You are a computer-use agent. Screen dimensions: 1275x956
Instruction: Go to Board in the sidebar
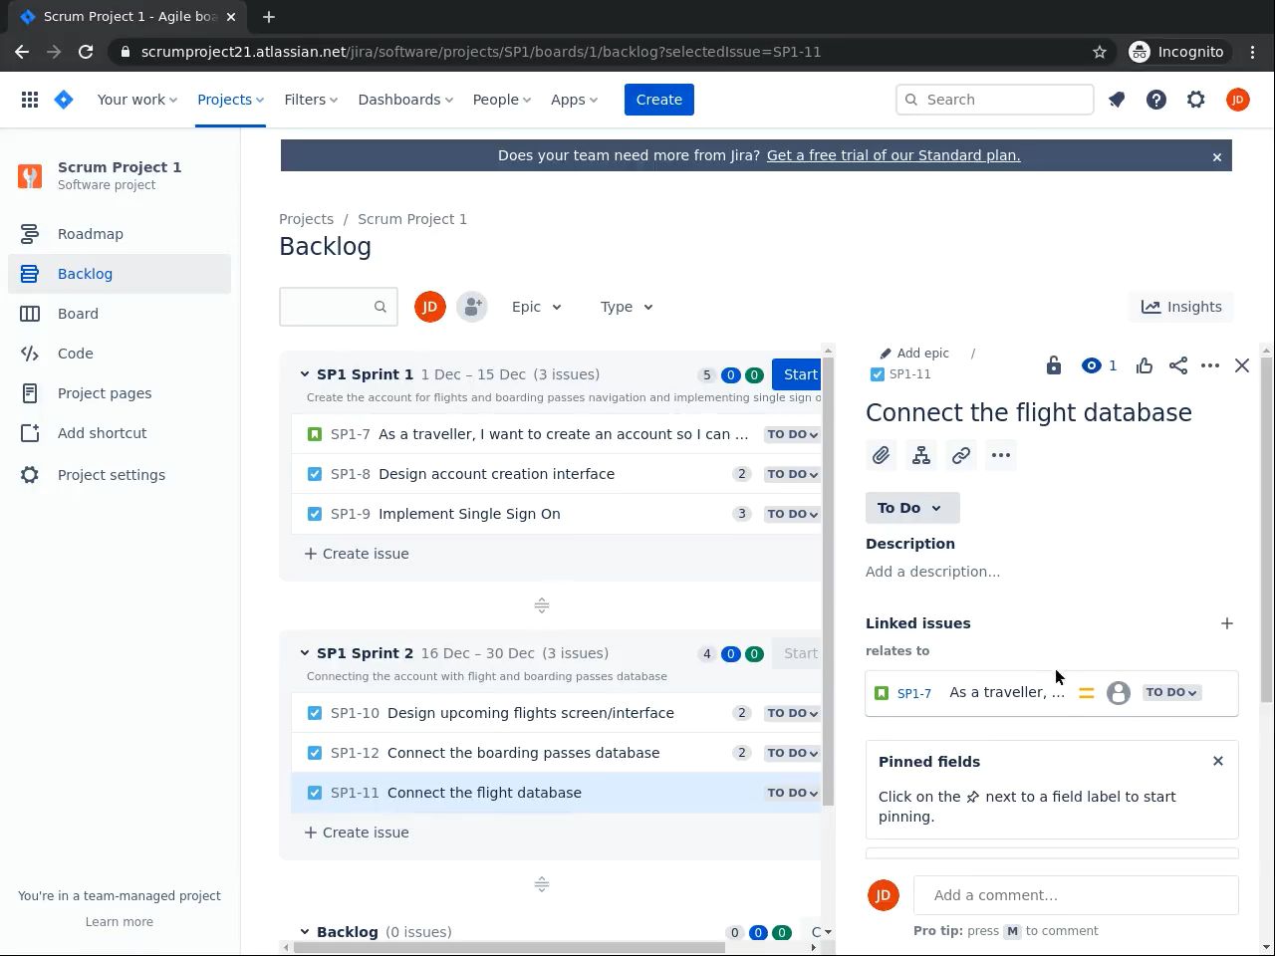tap(78, 314)
